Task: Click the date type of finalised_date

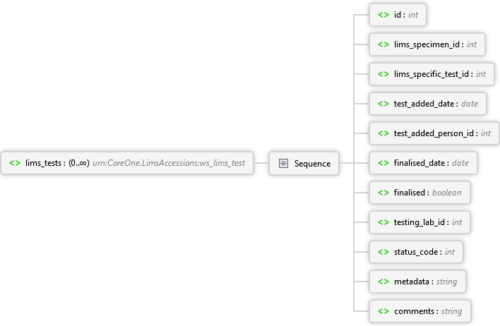Action: [460, 162]
